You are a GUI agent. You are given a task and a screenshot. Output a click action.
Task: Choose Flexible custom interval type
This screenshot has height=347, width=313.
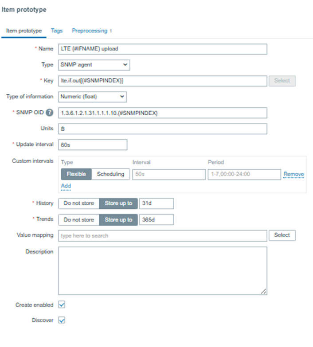[x=76, y=174]
